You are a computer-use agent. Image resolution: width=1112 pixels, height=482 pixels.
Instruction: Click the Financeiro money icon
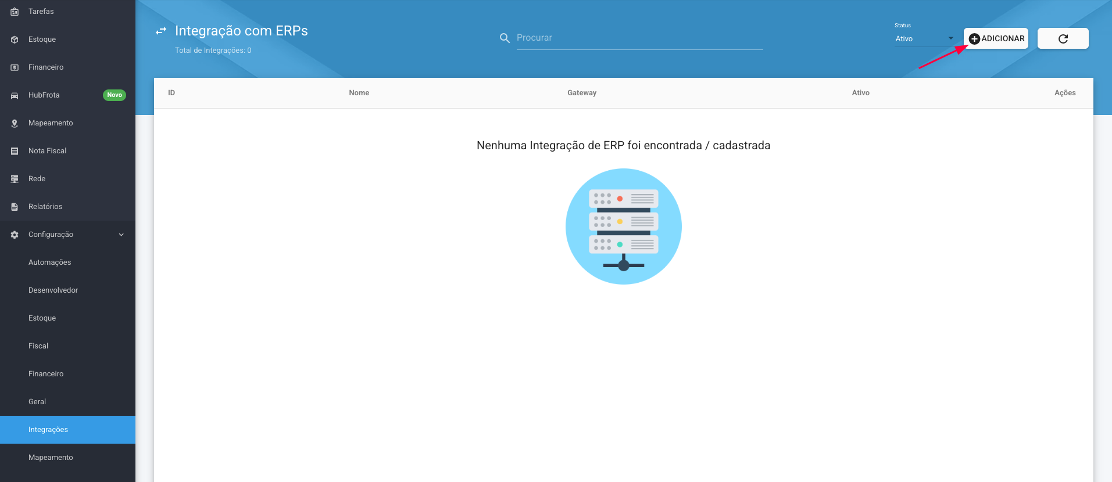click(x=15, y=67)
